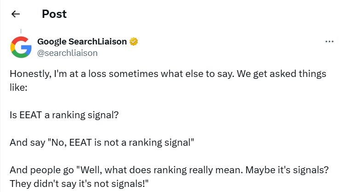Screen dimensions: 344x192
Task: Click the gold verified badge
Action: 134,42
